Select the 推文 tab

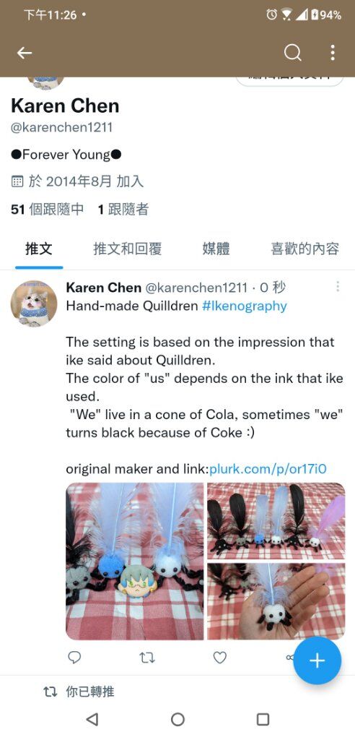pos(39,249)
